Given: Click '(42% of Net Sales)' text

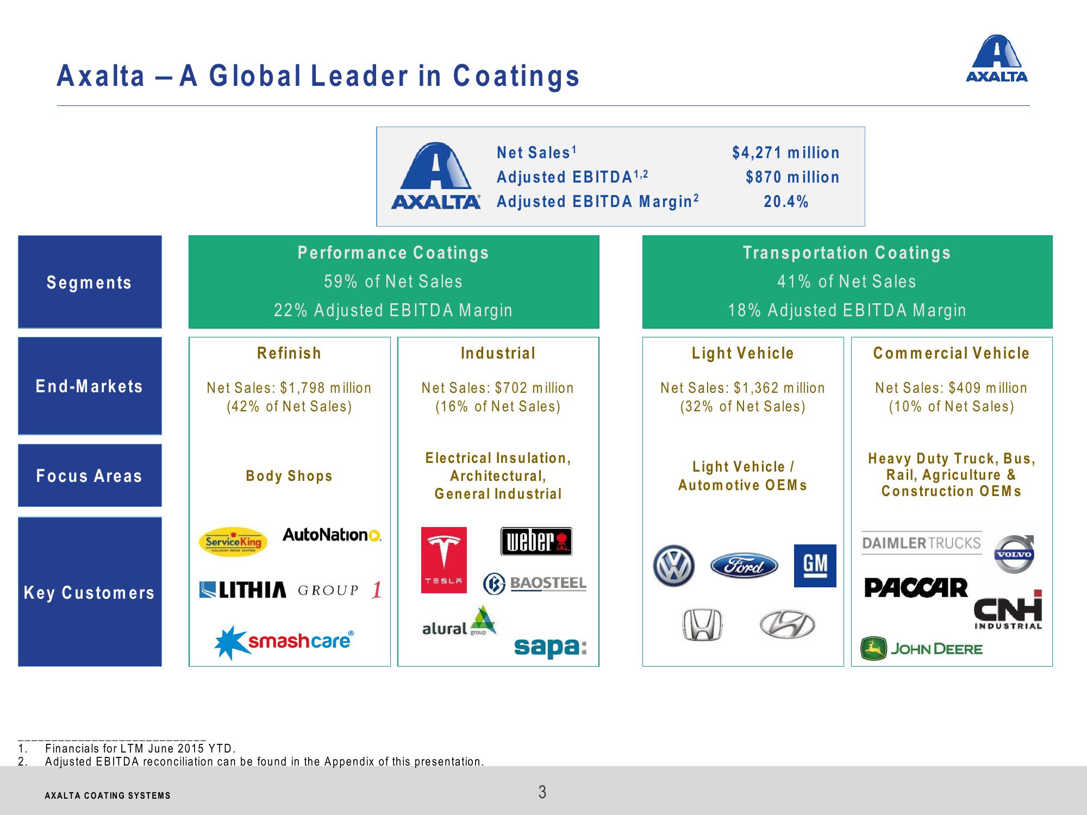Looking at the screenshot, I should [x=289, y=406].
